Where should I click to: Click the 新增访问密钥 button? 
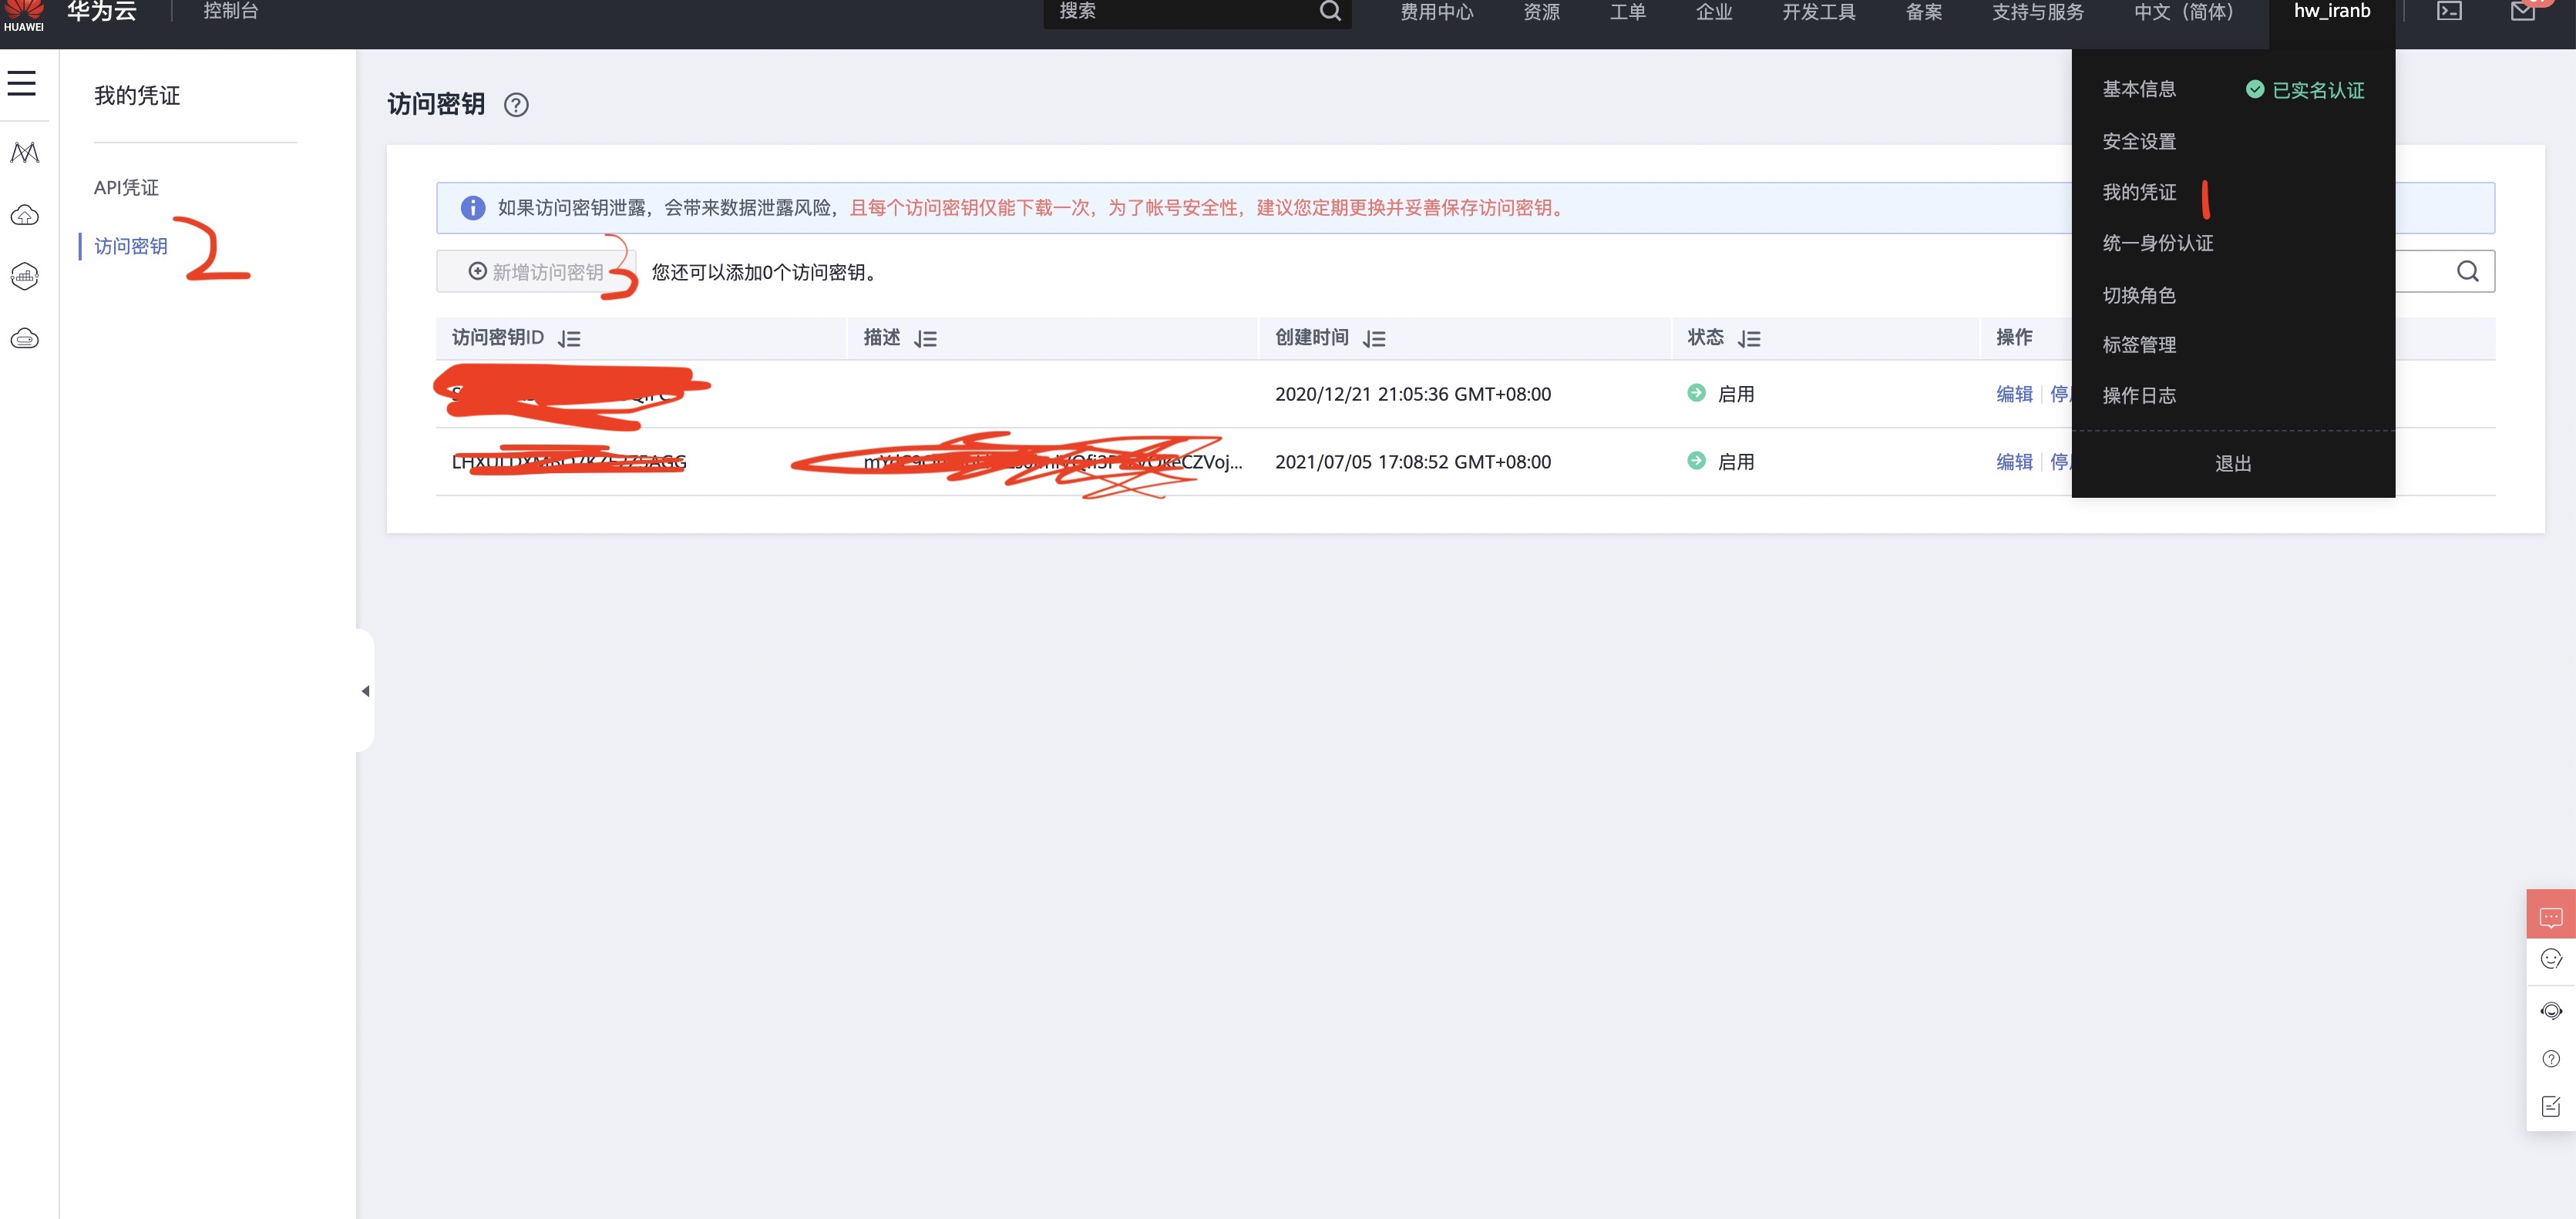(536, 272)
